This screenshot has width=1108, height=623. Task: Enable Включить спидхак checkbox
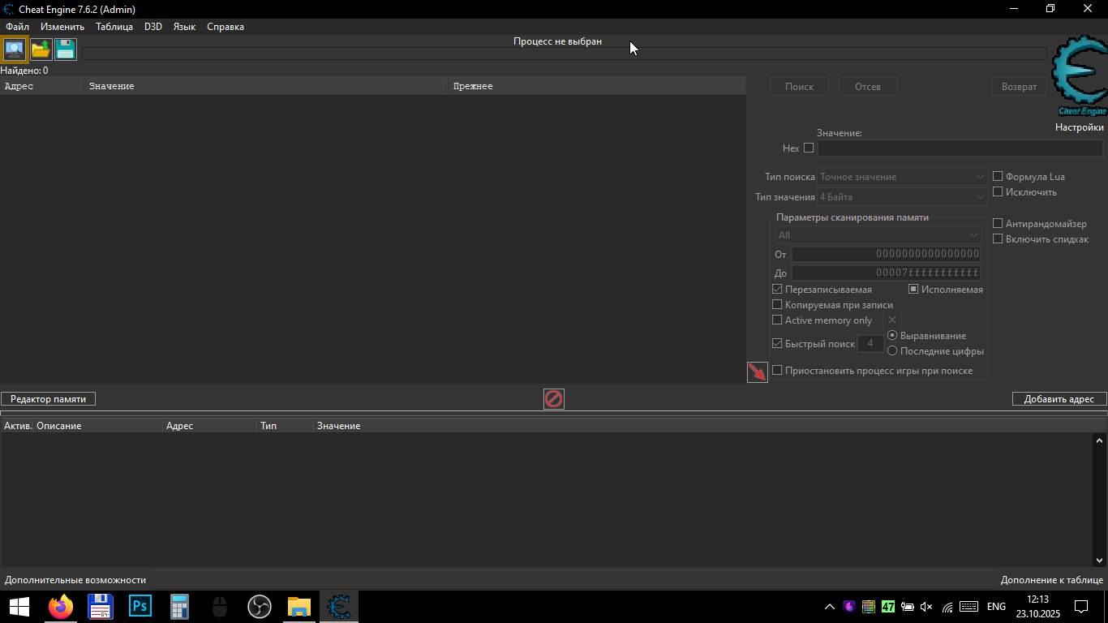point(998,239)
